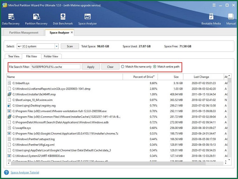Click the Windows.edb file icon

9,122
